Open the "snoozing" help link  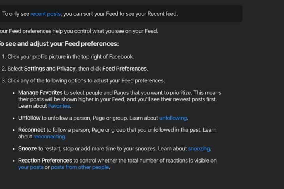click(199, 148)
